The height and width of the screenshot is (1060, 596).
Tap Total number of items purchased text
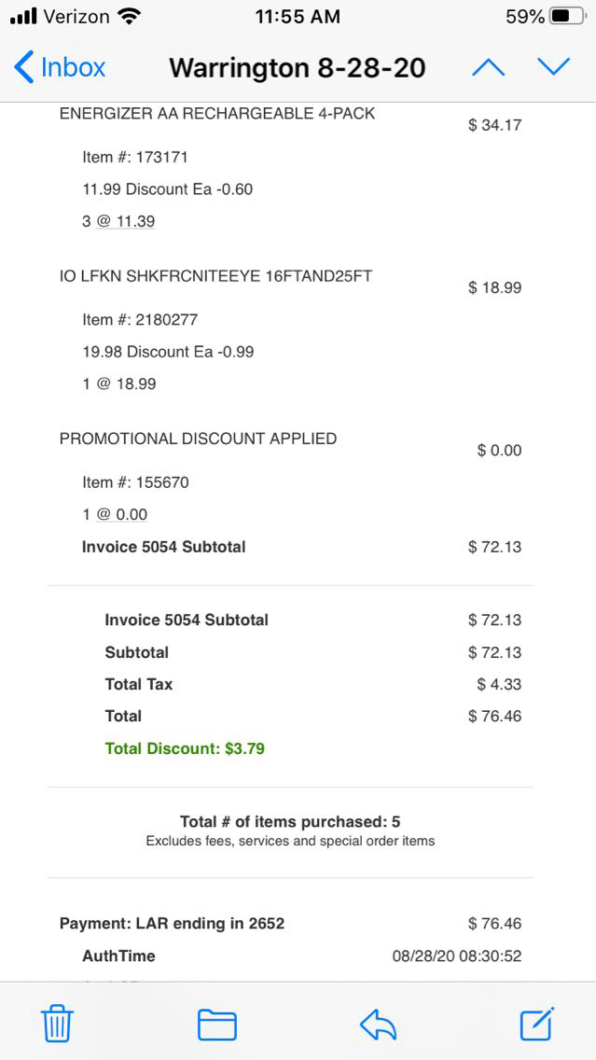pyautogui.click(x=290, y=822)
